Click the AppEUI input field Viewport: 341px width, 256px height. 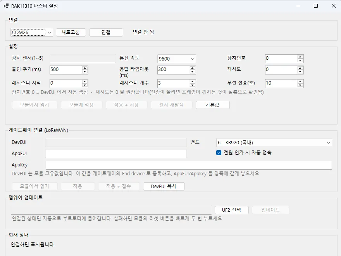[116, 154]
